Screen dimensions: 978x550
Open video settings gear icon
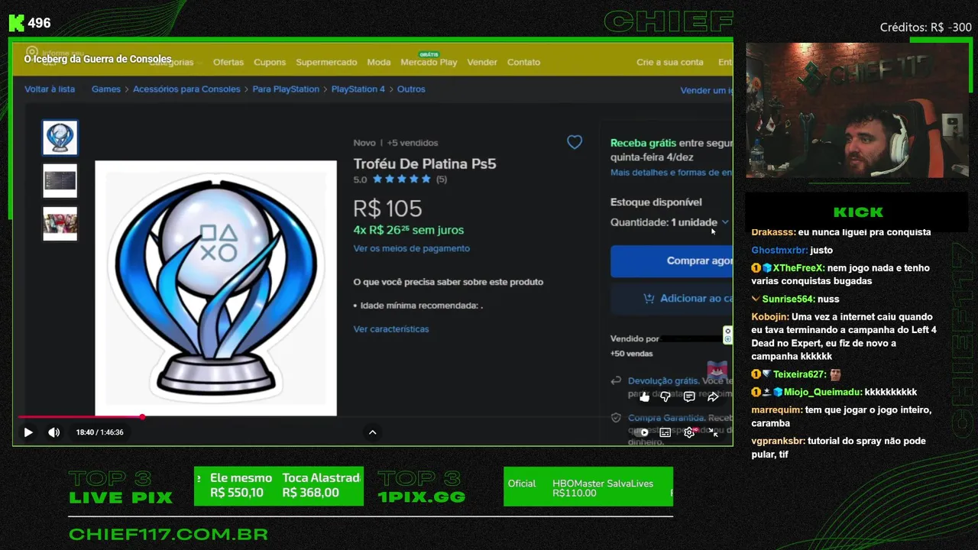(689, 432)
